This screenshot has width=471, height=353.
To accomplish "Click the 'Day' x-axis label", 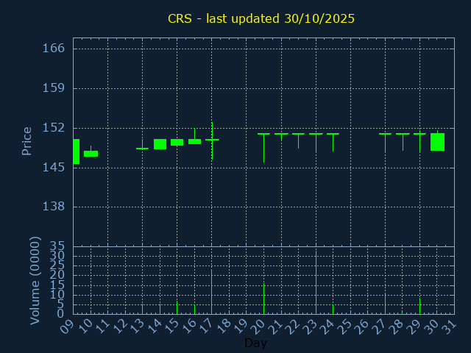I will tap(255, 343).
